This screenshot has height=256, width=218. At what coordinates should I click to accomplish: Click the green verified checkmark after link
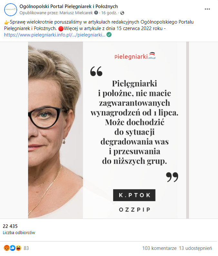tap(109, 35)
